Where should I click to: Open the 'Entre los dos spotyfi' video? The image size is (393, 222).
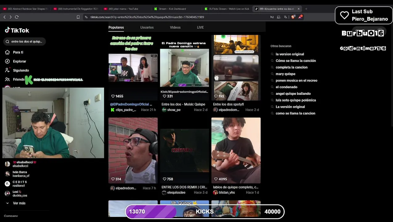coord(236,68)
